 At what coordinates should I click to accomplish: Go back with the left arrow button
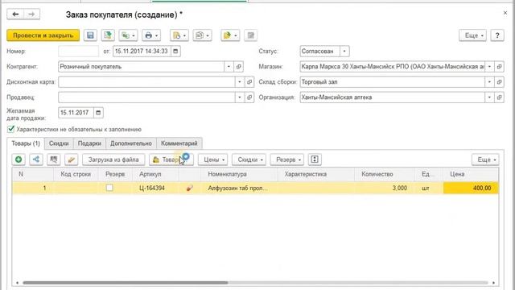pyautogui.click(x=15, y=14)
